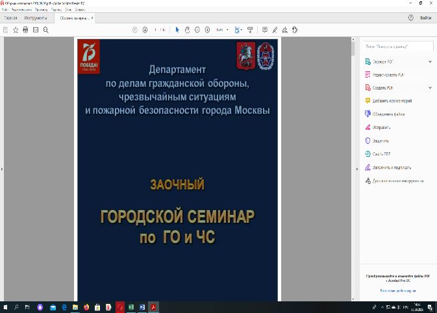Add a sticky note comment
437x313 pixels.
click(265, 30)
